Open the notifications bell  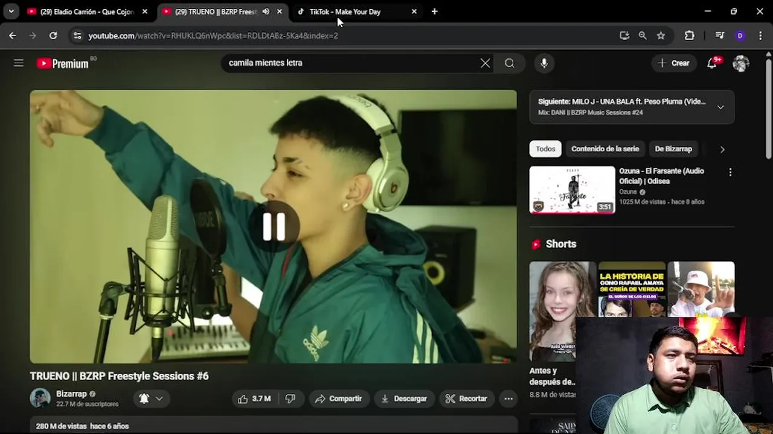(x=713, y=63)
